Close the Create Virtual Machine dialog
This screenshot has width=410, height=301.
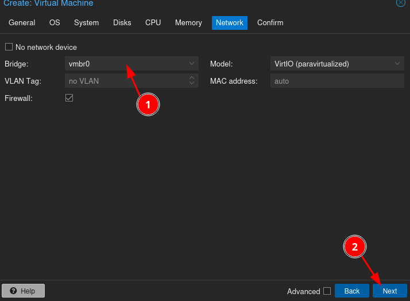[x=400, y=3]
